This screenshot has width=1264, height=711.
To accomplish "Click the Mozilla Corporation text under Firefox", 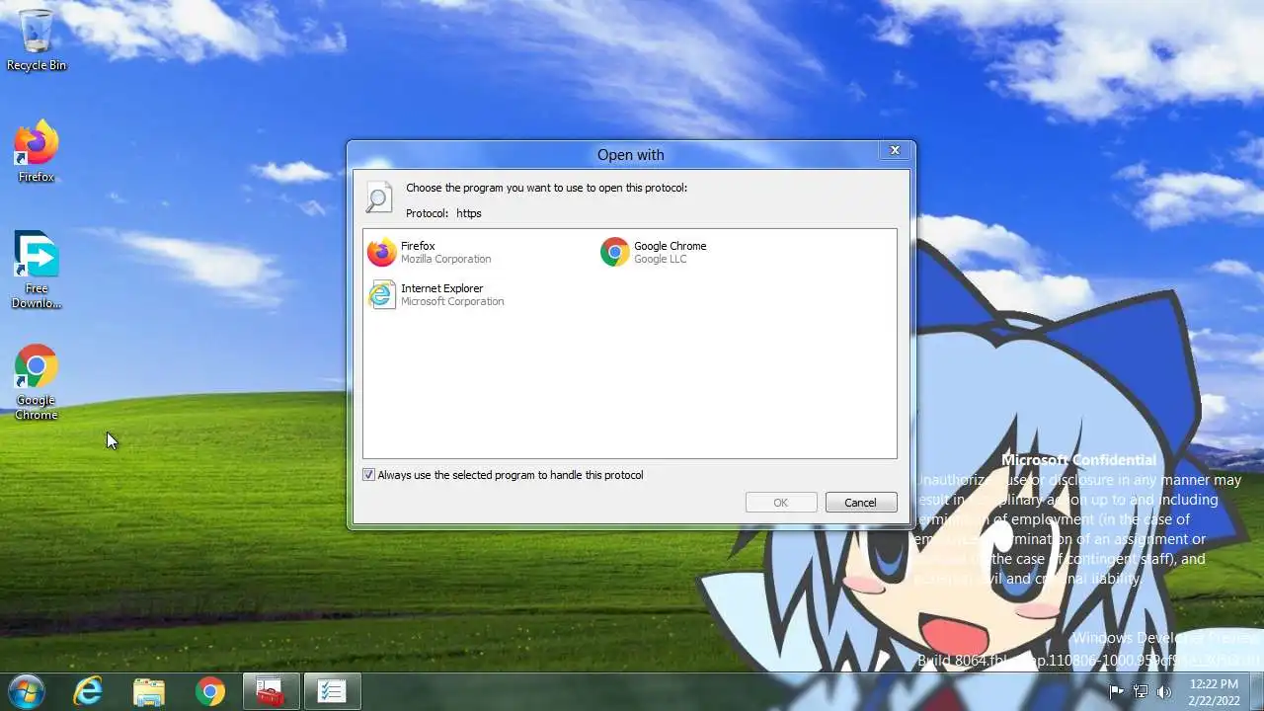I will 445,260.
